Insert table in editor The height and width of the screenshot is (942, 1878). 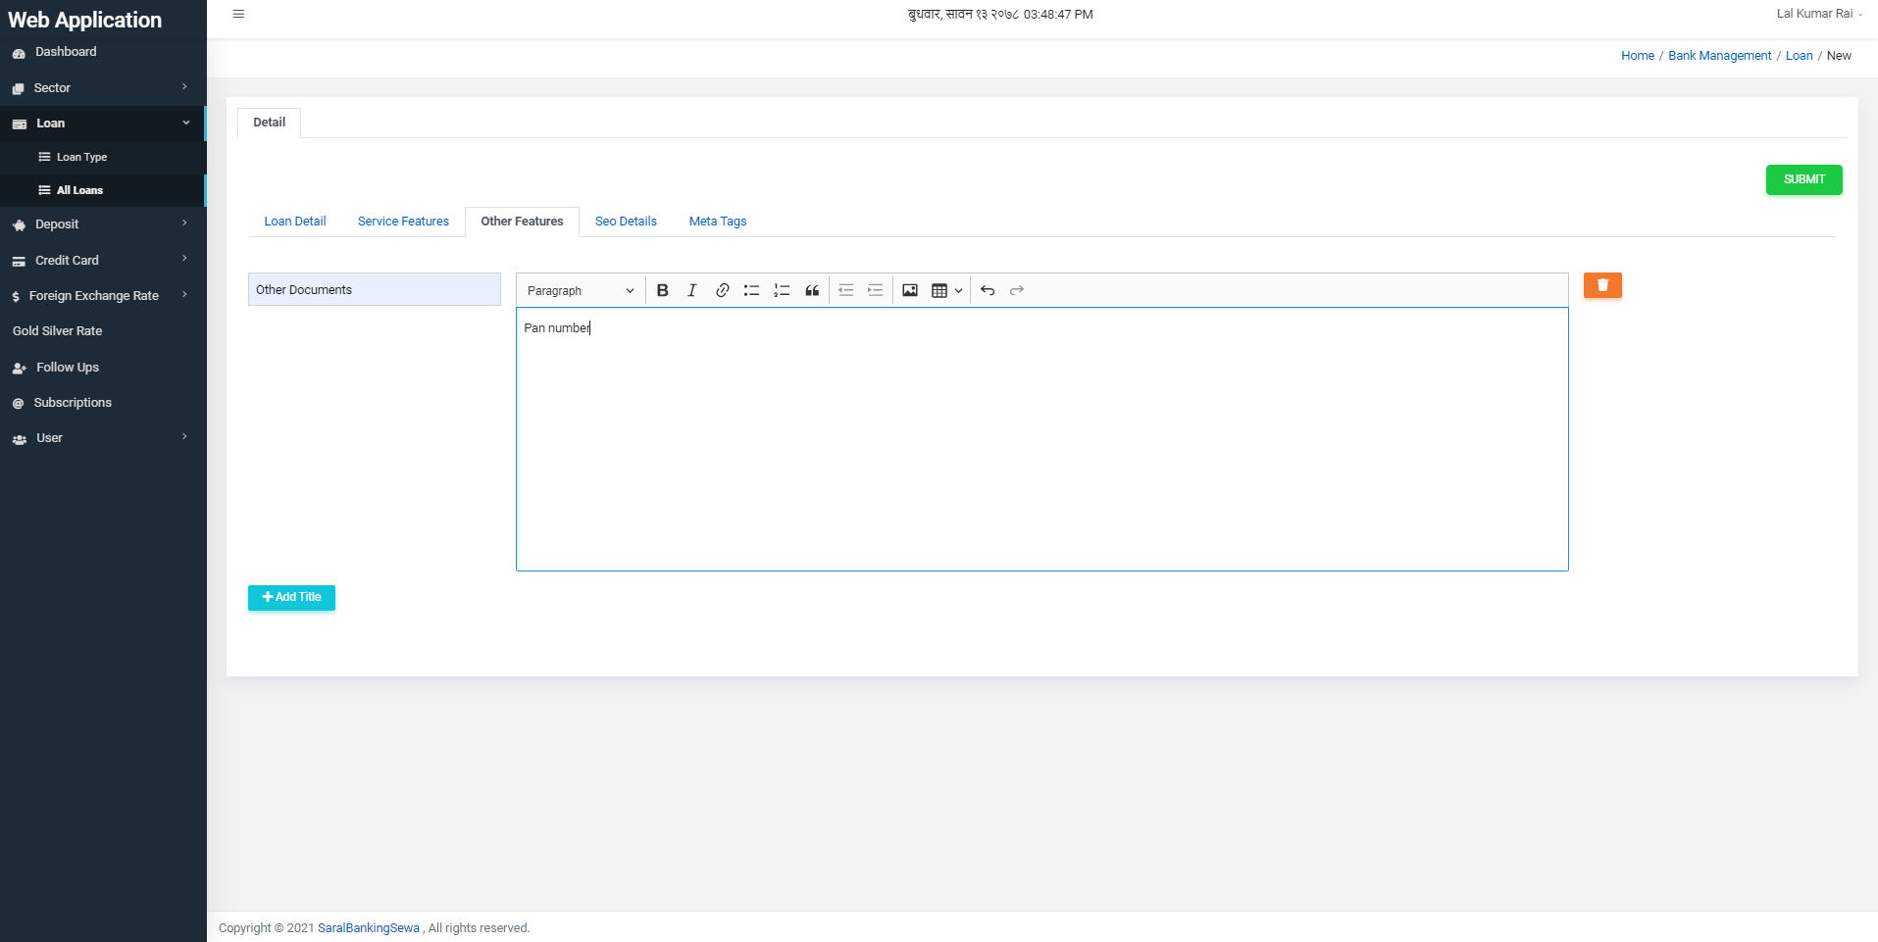[939, 290]
